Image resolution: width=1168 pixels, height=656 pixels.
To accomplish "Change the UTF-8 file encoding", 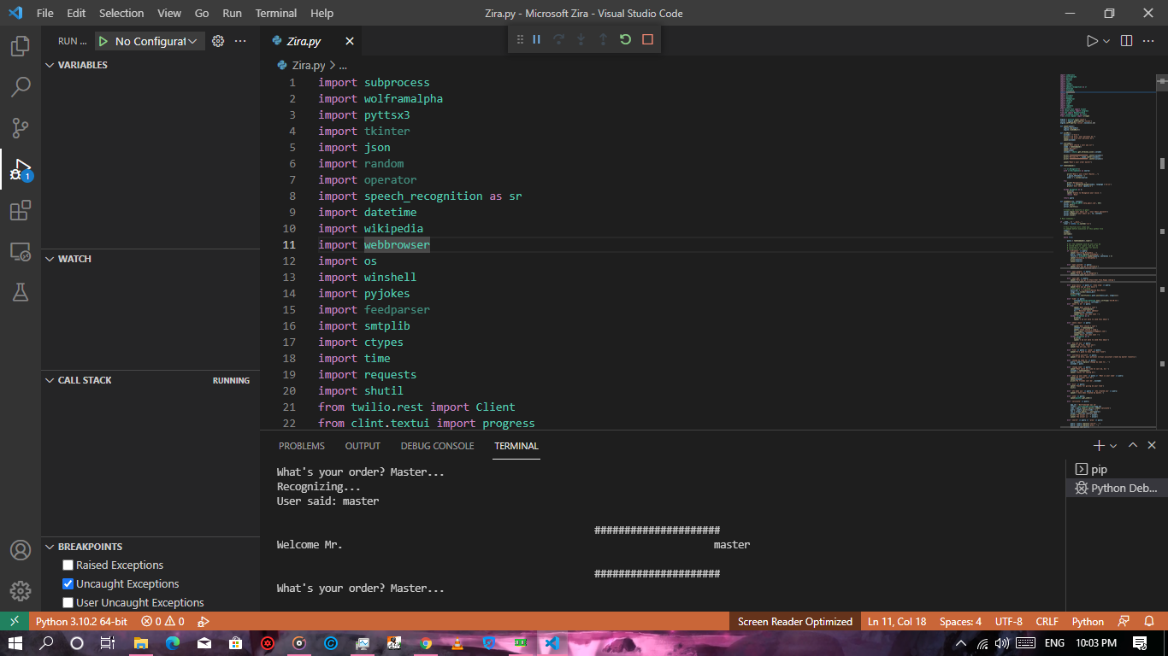I will (x=1008, y=621).
